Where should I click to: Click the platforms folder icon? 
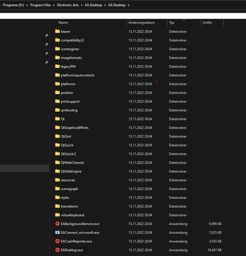57,84
